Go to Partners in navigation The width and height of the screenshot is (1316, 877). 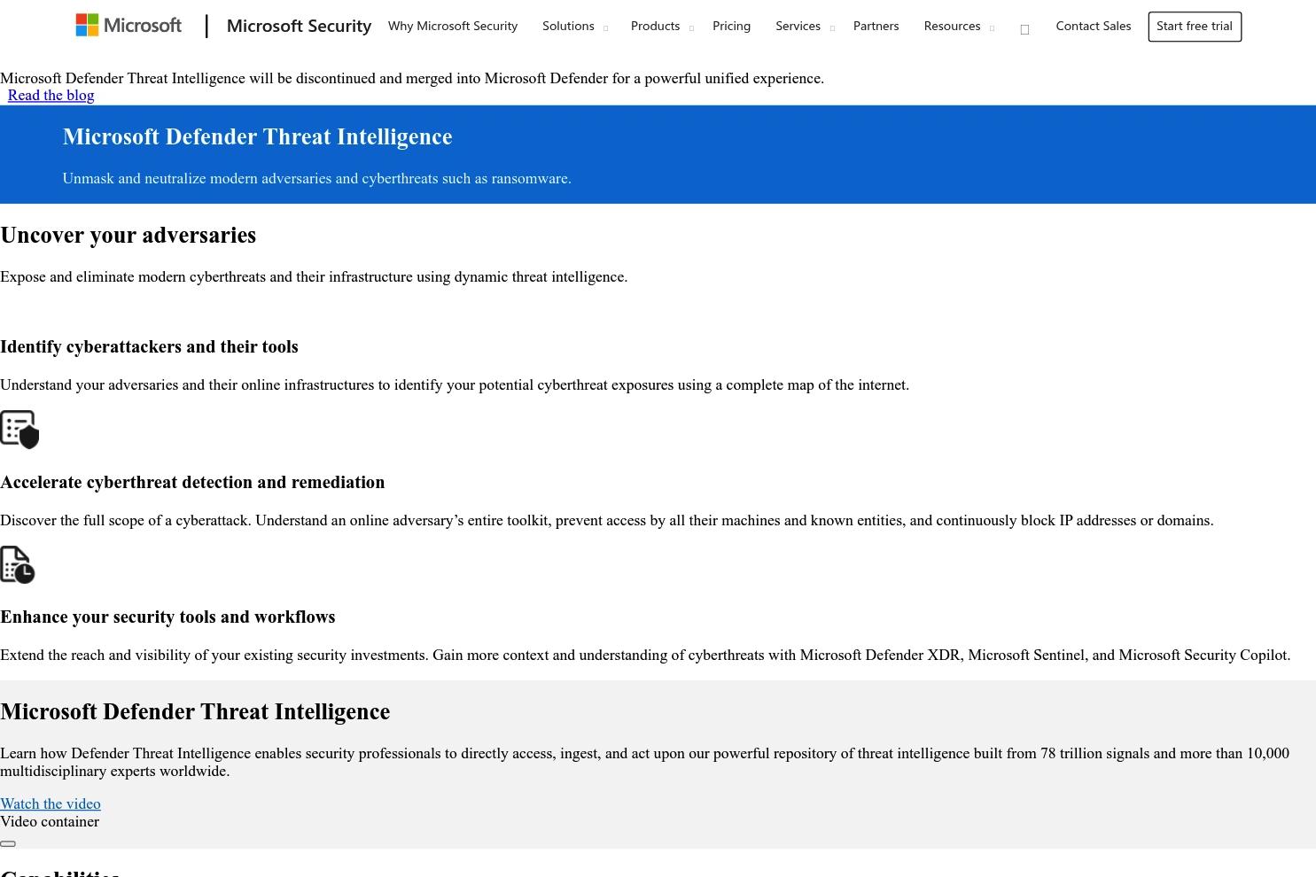coord(876,27)
